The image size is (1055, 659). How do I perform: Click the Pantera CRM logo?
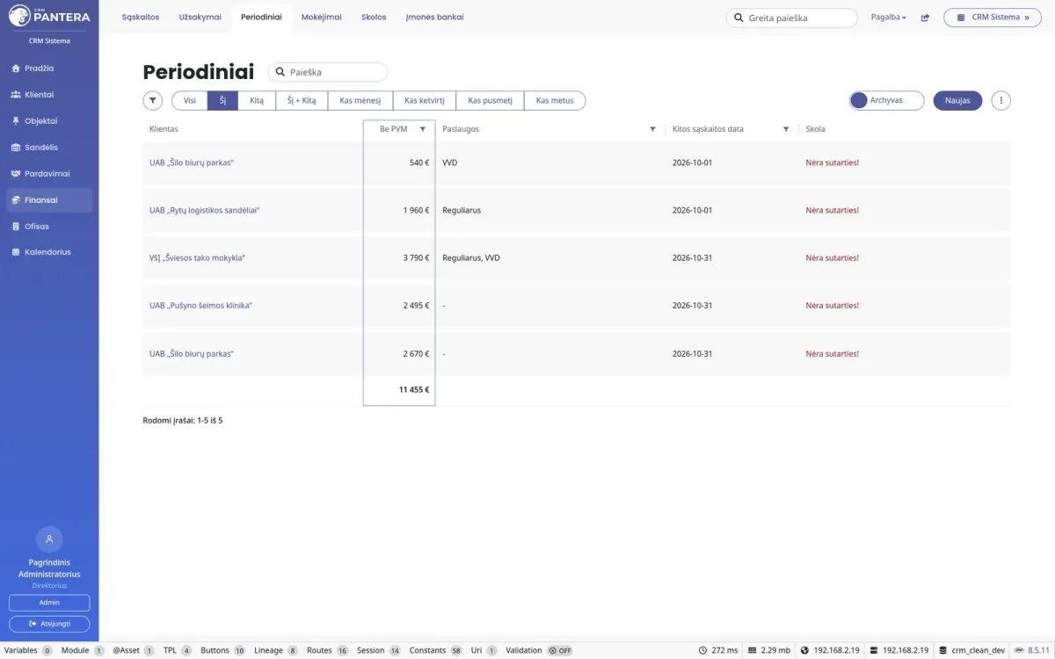[49, 16]
